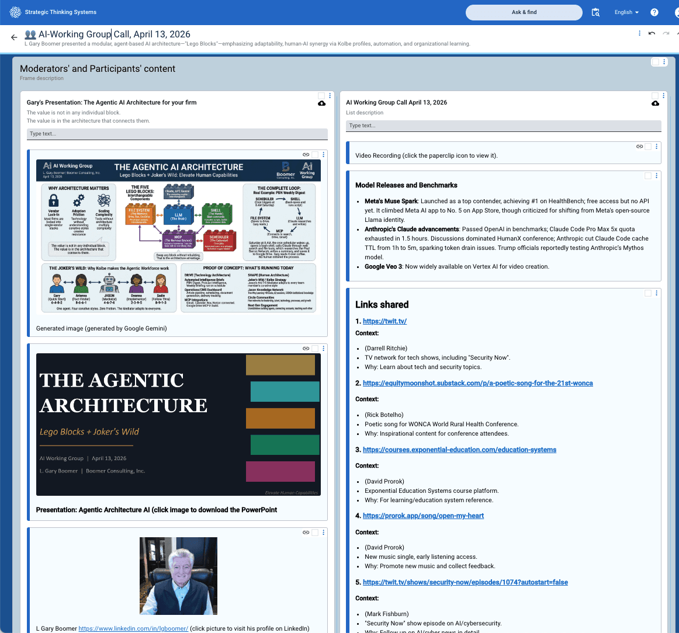This screenshot has height=633, width=679.
Task: Click link icon on Generated image card
Action: 306,155
